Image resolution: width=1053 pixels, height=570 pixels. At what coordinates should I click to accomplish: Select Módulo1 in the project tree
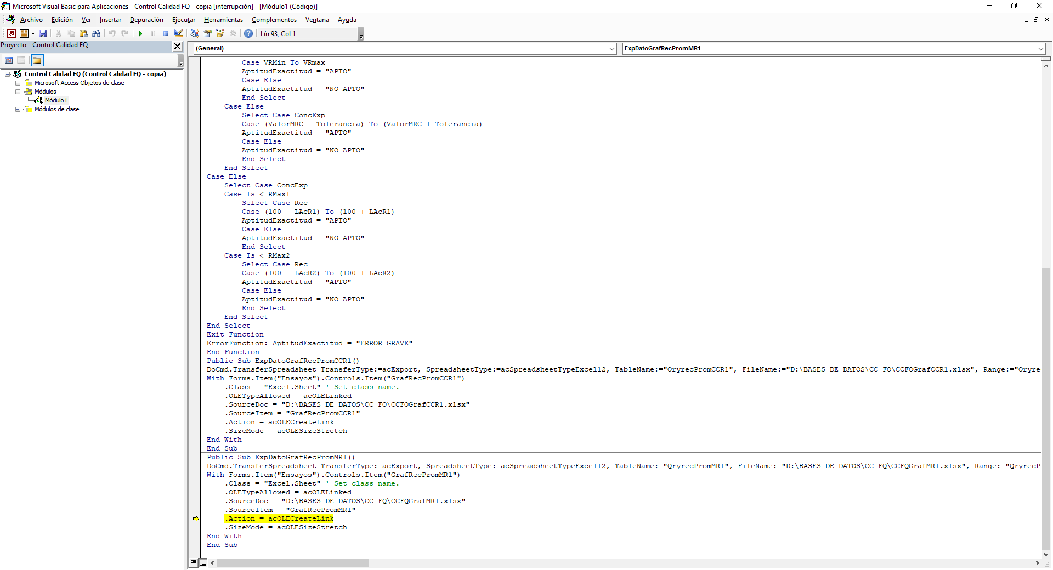point(56,100)
